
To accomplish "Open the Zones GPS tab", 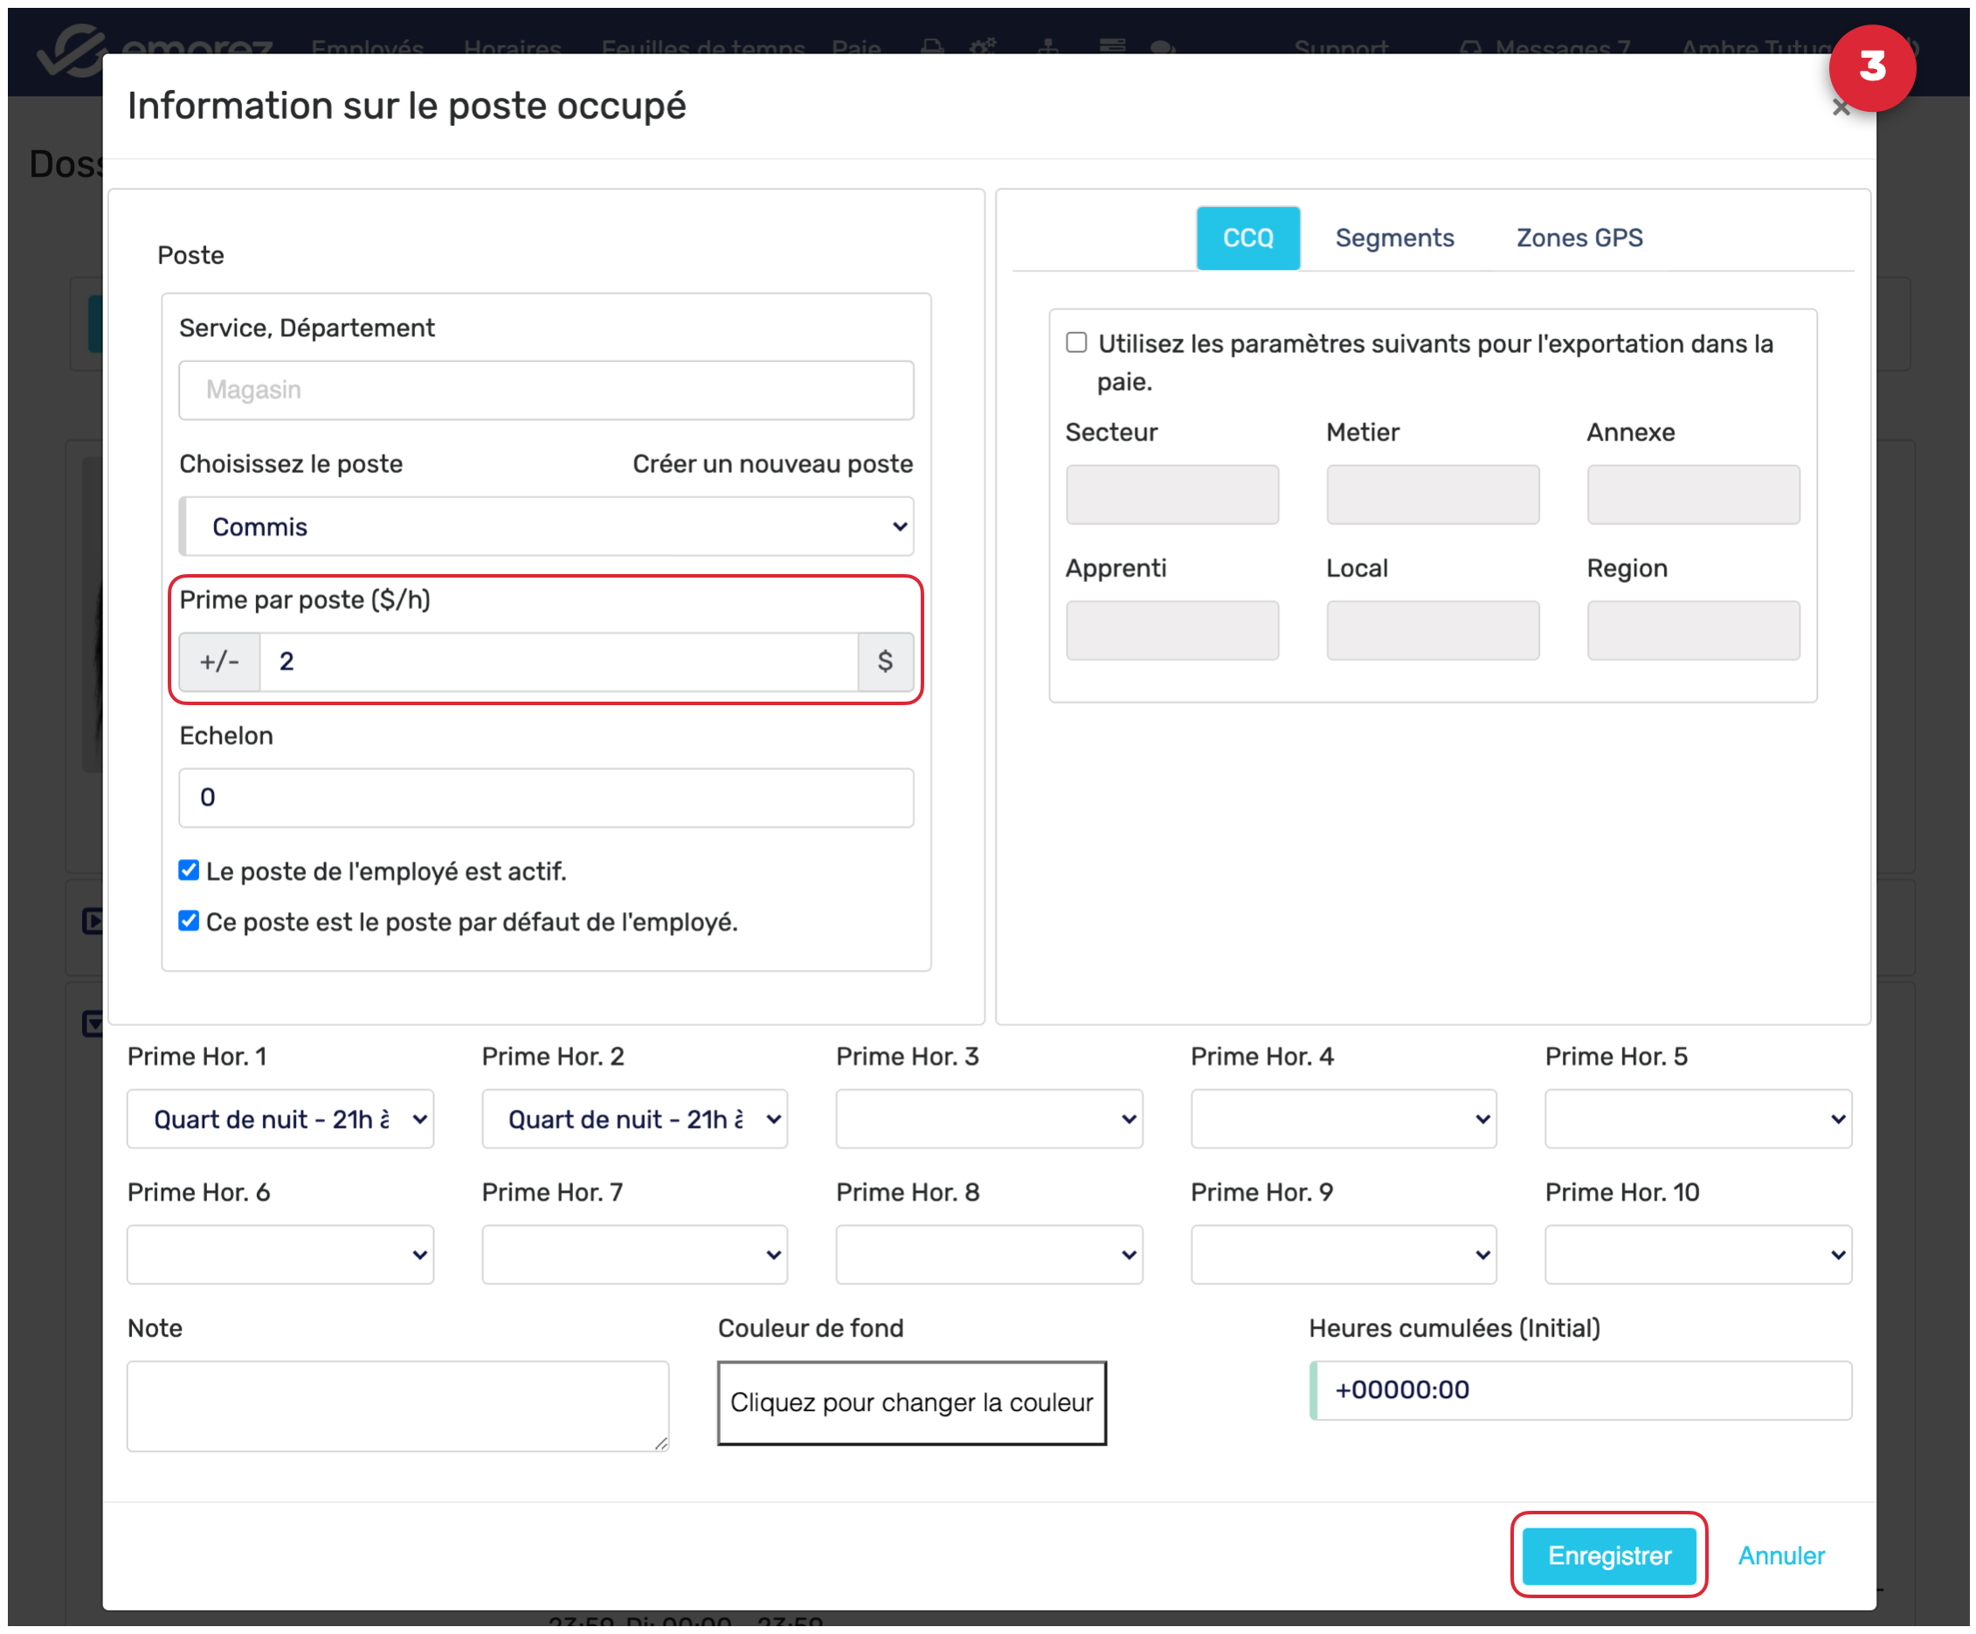I will (x=1579, y=239).
